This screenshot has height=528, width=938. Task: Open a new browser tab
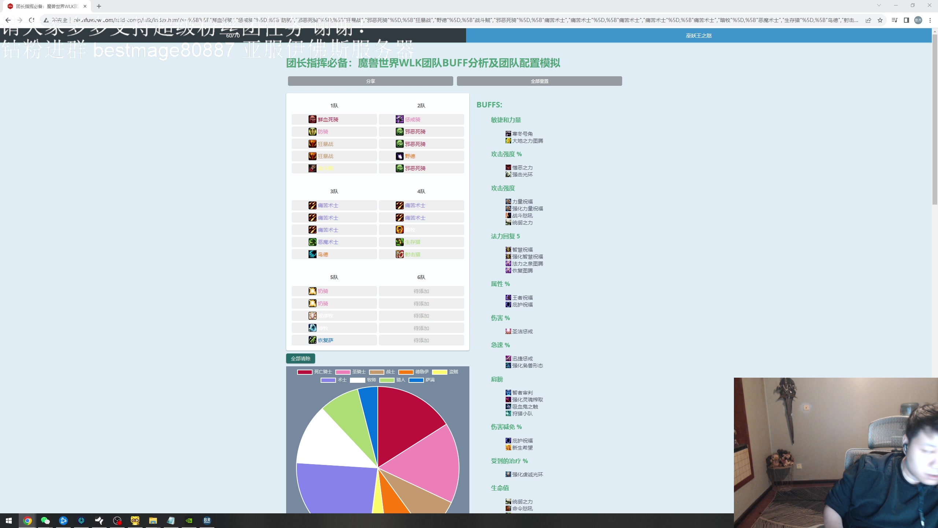99,6
